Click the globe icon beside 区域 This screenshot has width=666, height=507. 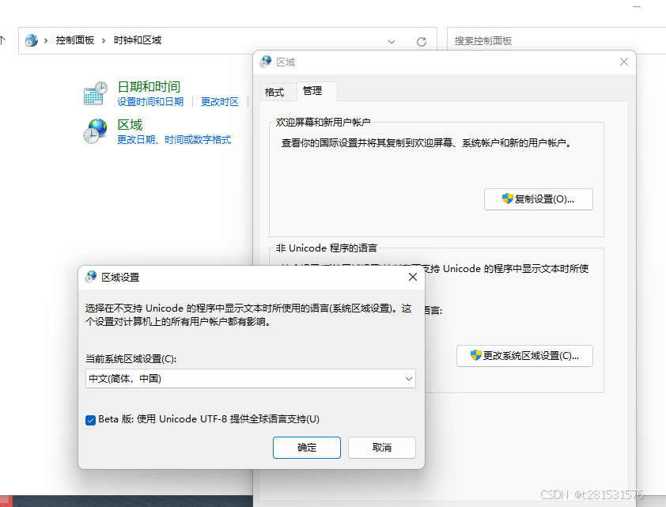tap(95, 130)
